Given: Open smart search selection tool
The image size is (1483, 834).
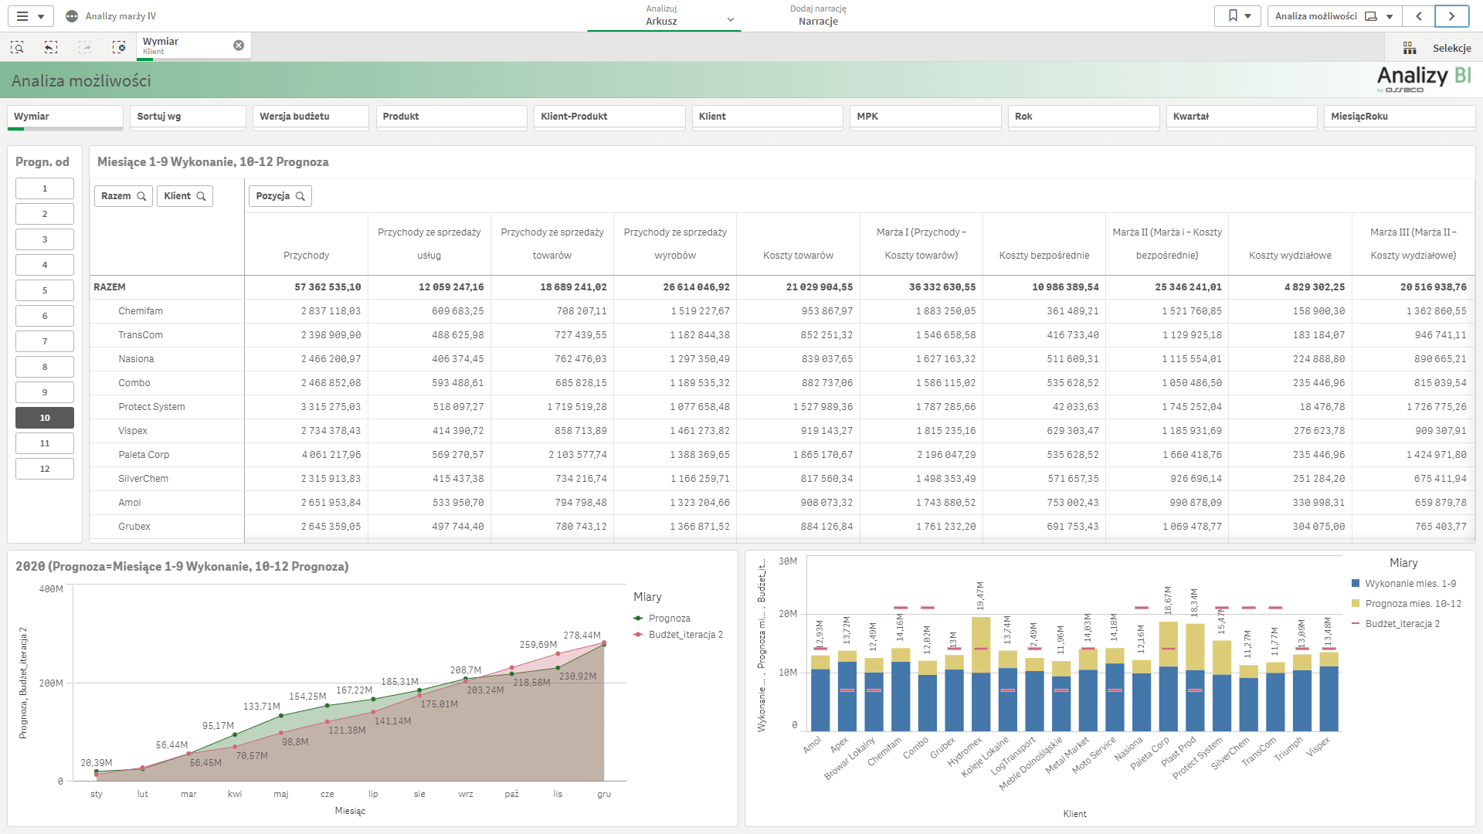Looking at the screenshot, I should [x=17, y=48].
